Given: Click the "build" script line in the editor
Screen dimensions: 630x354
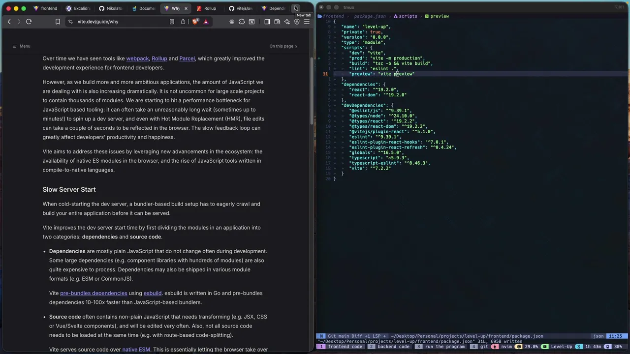Looking at the screenshot, I should click(x=391, y=63).
